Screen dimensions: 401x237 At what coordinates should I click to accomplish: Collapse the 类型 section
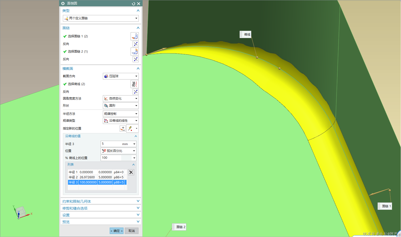pos(138,11)
